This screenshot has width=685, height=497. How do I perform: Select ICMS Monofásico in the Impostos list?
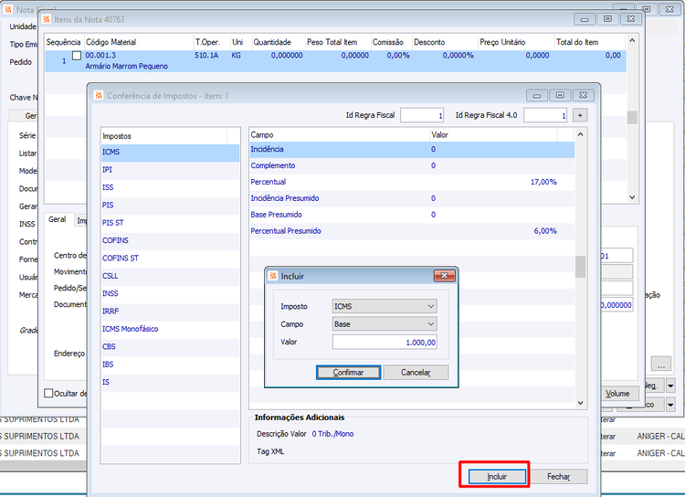click(171, 329)
